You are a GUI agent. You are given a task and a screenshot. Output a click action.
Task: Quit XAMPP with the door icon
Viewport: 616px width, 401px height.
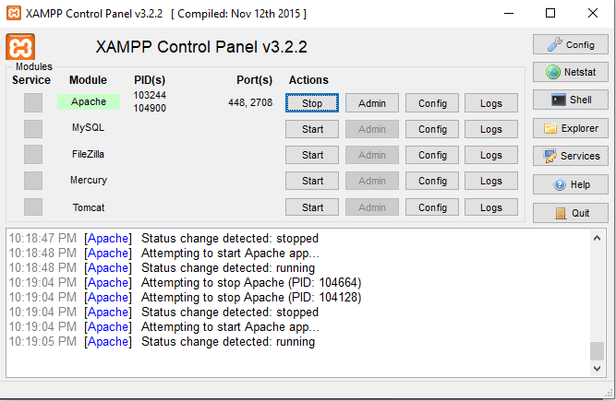tap(571, 213)
